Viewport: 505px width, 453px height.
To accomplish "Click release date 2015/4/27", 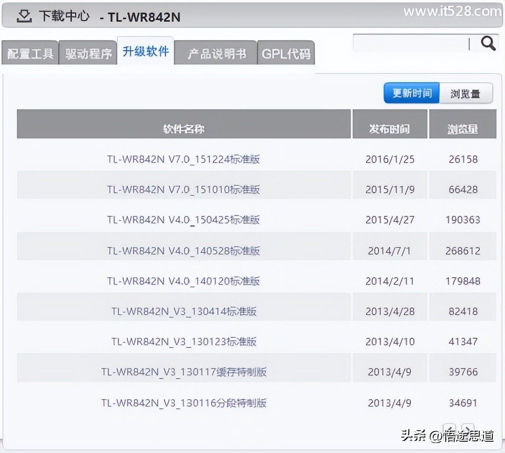I will (390, 220).
